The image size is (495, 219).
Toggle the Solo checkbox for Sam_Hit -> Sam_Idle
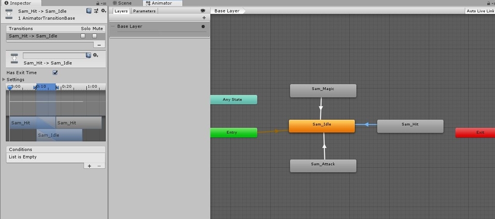tap(83, 36)
